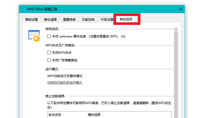Image resolution: width=210 pixels, height=118 pixels.
Task: Click the vertical scrollbar thumb
Action: (176, 73)
